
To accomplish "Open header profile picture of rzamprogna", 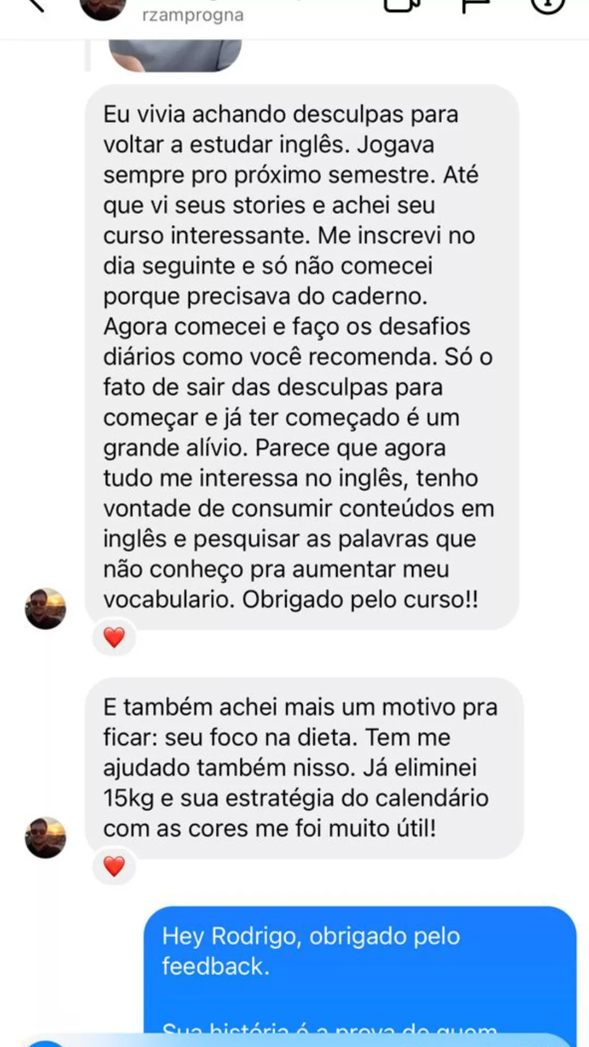I will [x=103, y=9].
